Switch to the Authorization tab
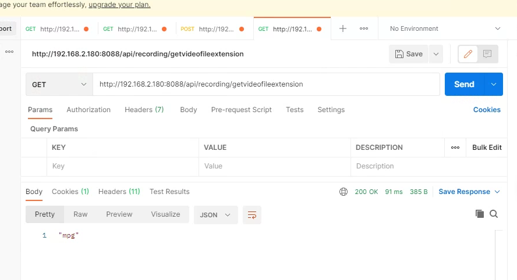The height and width of the screenshot is (280, 517). coord(88,110)
